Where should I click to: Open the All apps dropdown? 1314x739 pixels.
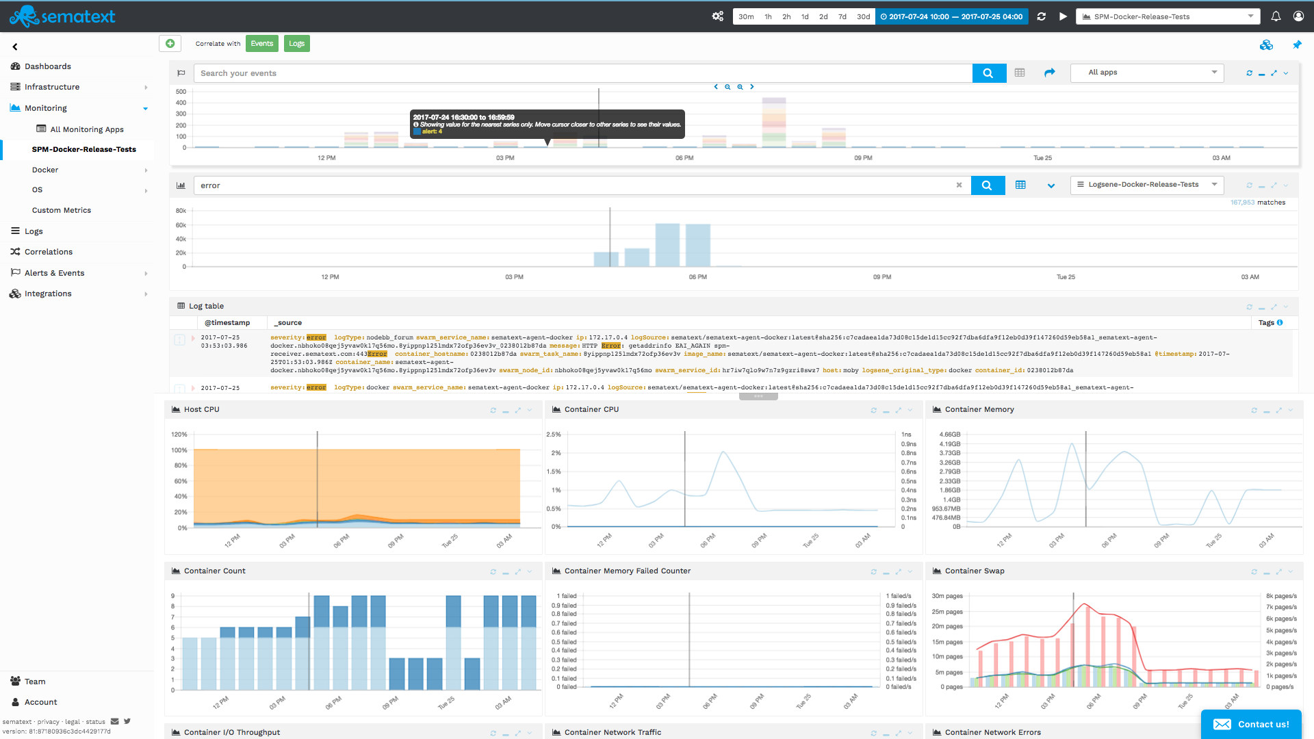tap(1146, 73)
